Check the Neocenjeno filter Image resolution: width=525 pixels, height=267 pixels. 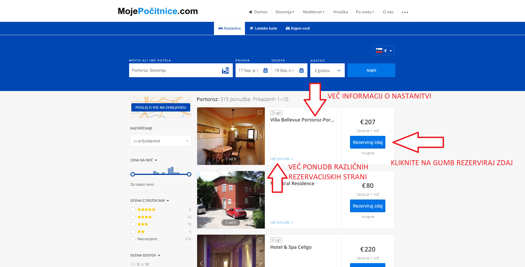[x=133, y=239]
